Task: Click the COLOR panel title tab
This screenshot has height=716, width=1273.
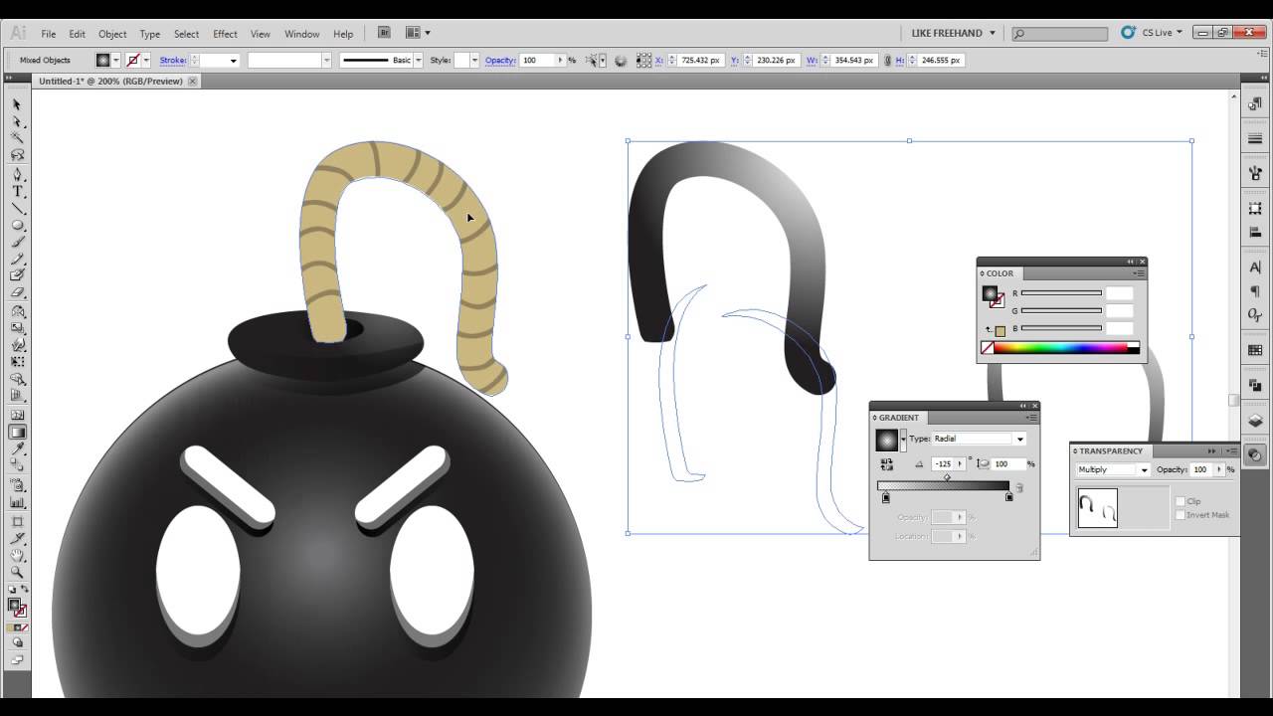Action: pyautogui.click(x=1000, y=273)
